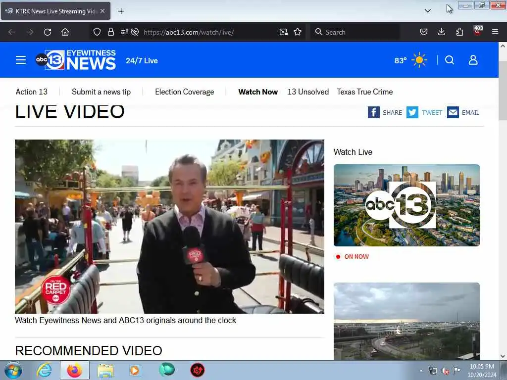Open the extensions puzzle icon
The image size is (507, 380).
pos(459,32)
